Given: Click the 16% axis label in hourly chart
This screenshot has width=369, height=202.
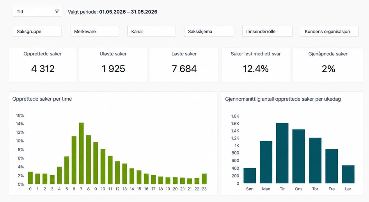Looking at the screenshot, I should [x=20, y=115].
